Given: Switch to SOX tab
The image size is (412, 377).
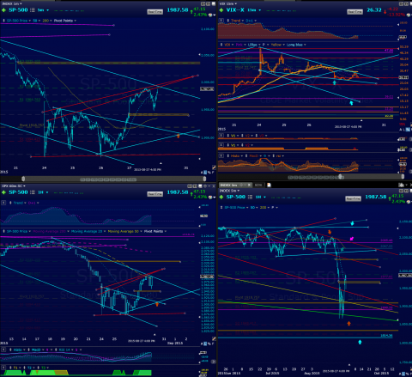Looking at the screenshot, I should click(258, 185).
